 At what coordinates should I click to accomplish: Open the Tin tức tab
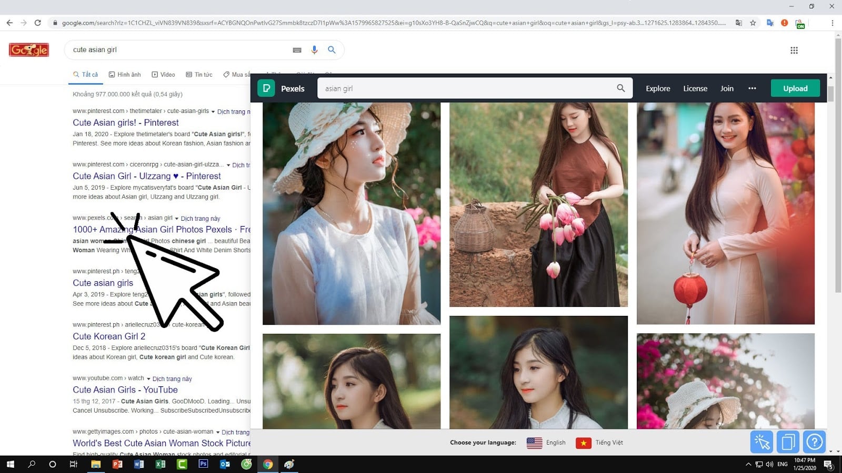[199, 75]
